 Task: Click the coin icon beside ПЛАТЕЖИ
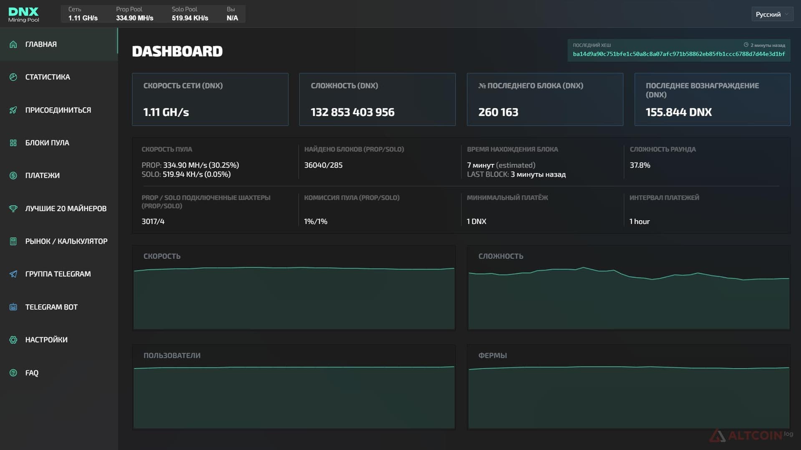click(x=13, y=176)
